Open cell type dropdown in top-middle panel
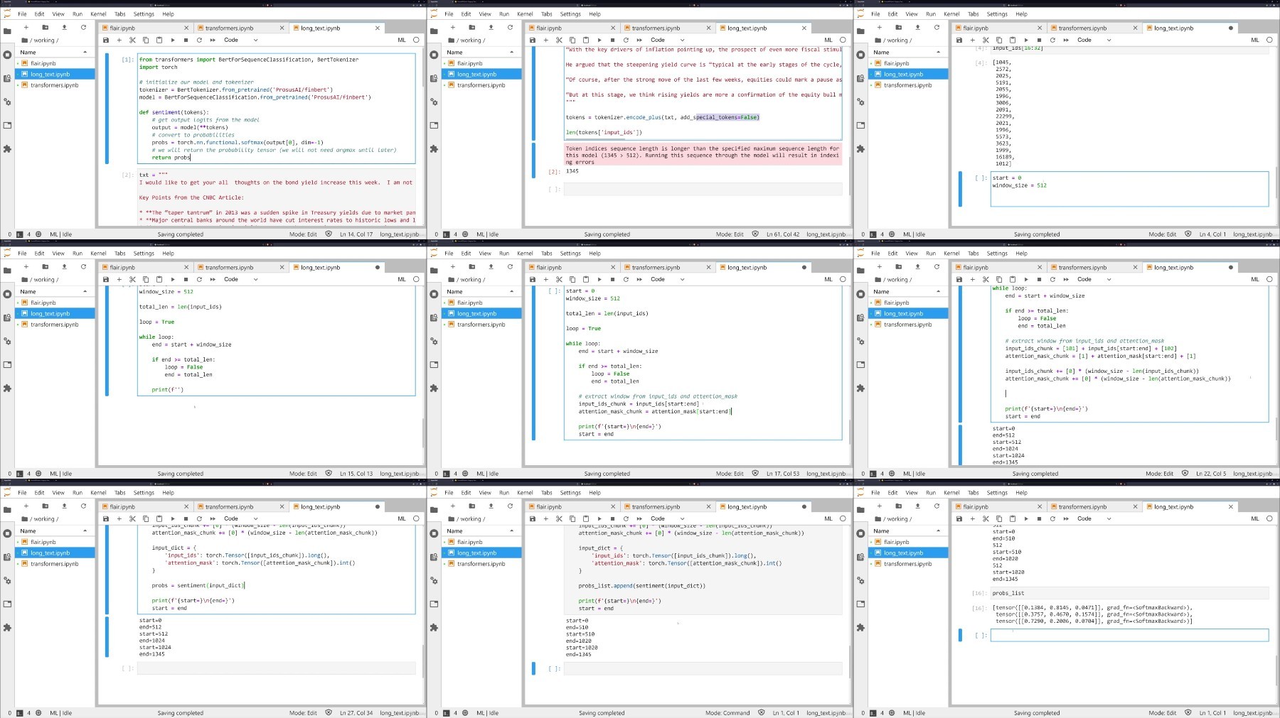This screenshot has width=1280, height=718. click(667, 40)
